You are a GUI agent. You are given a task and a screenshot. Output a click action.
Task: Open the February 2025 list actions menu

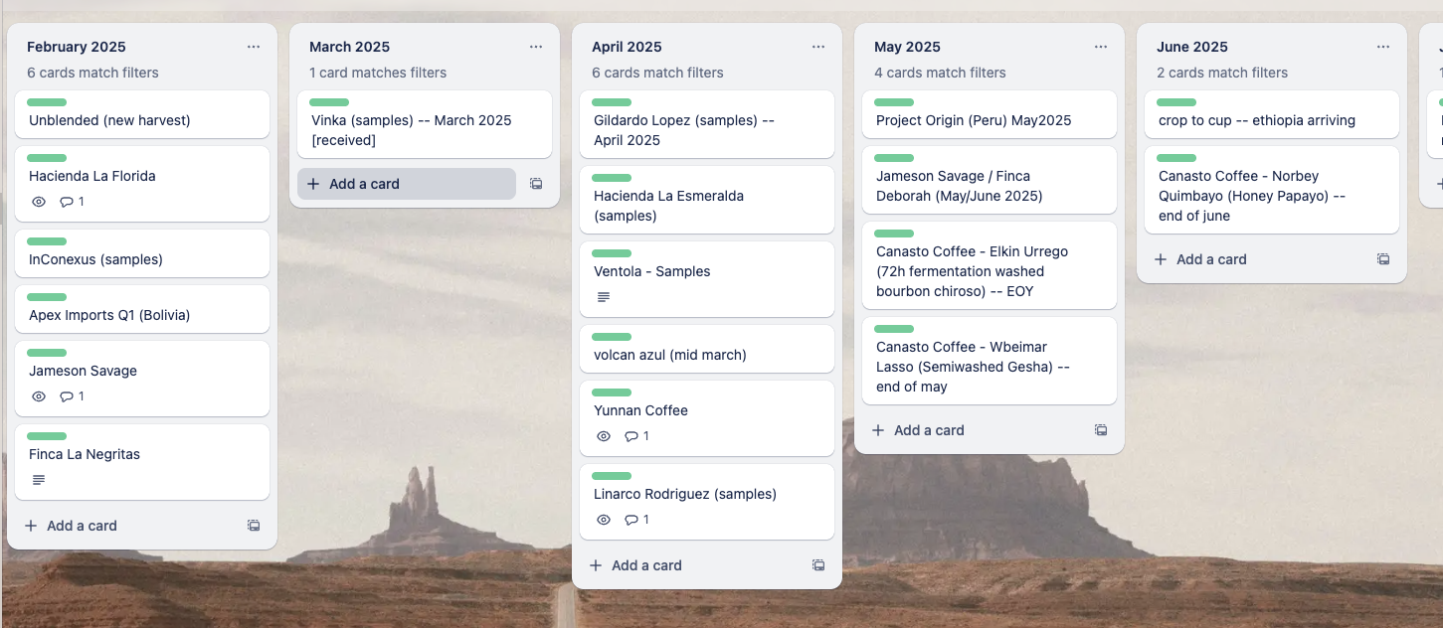click(x=253, y=46)
